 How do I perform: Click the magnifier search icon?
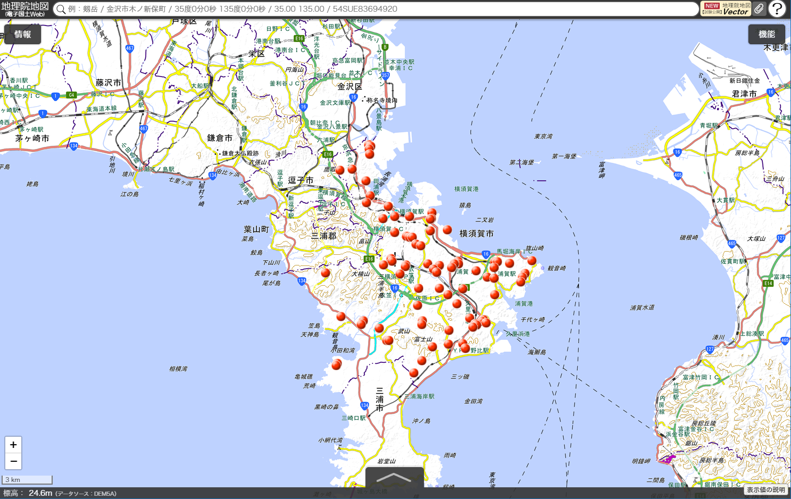click(61, 9)
